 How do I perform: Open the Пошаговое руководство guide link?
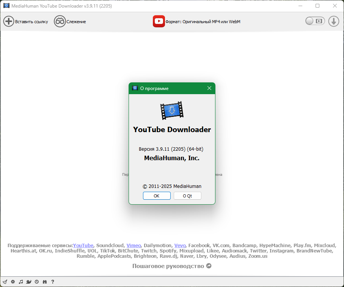172,266
